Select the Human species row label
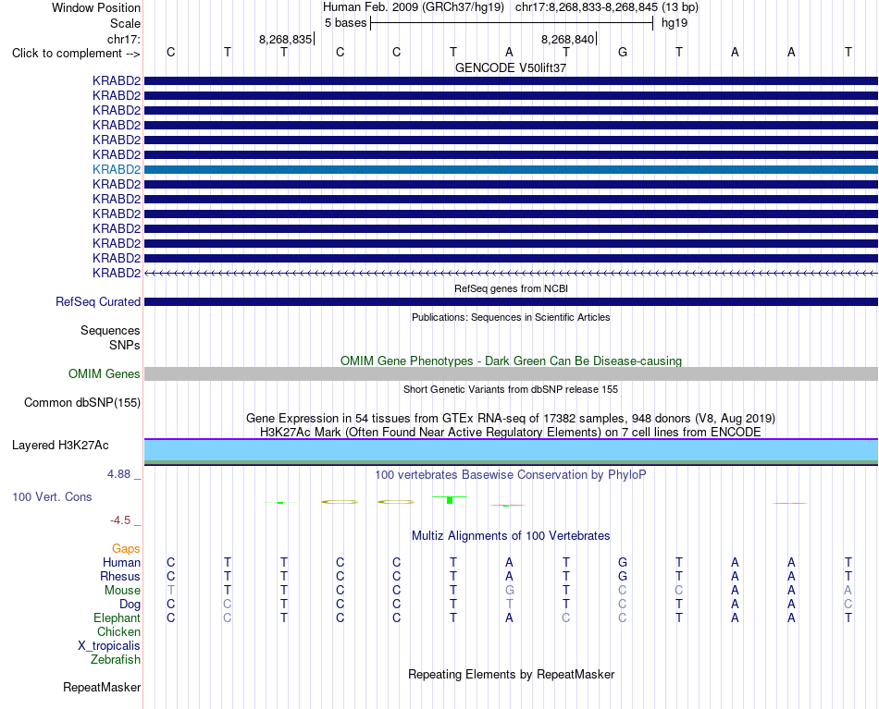The image size is (879, 709). [x=121, y=562]
